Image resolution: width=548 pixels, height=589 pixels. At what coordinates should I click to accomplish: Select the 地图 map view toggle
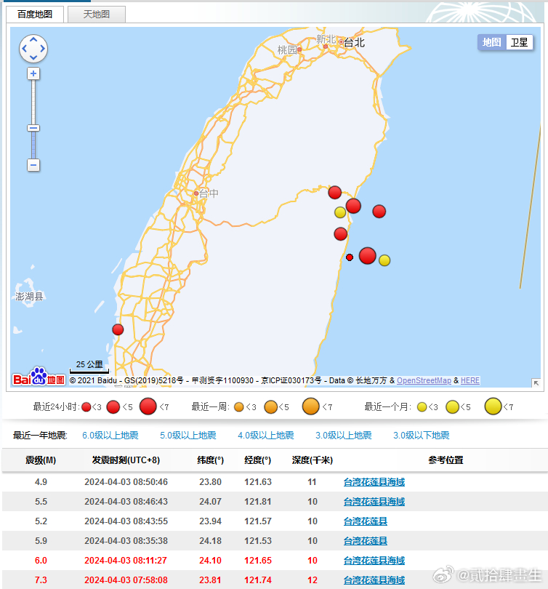click(492, 42)
